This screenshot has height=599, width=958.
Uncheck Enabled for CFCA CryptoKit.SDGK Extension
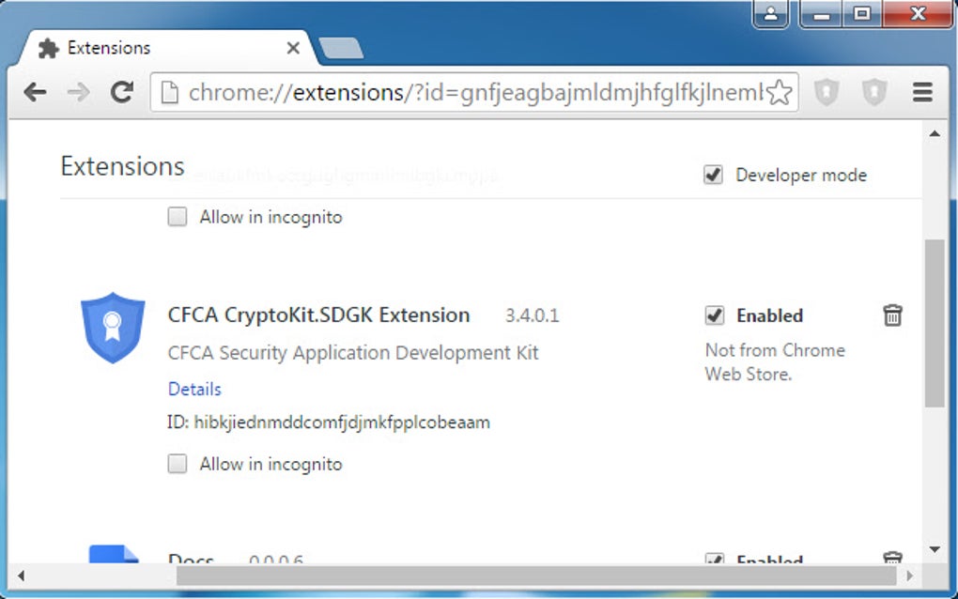(713, 315)
